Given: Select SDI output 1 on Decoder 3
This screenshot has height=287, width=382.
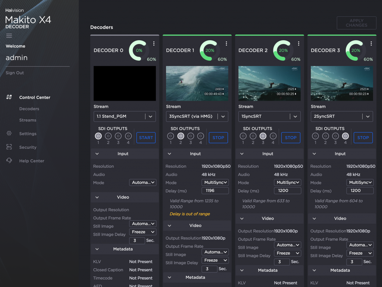Looking at the screenshot, I should tap(315, 136).
